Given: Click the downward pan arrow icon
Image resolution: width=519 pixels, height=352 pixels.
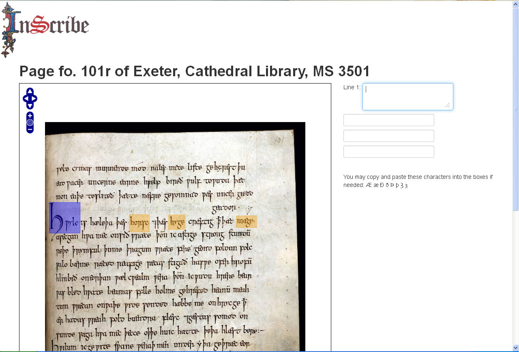Looking at the screenshot, I should [x=30, y=106].
